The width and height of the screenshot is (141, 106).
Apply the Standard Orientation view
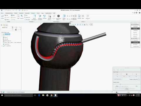40,17
